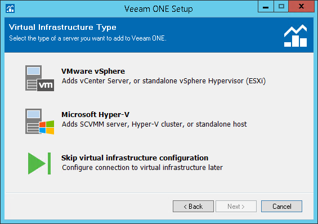Close the Veeam ONE Setup window
Screen dimensions: 318x224
coord(301,7)
